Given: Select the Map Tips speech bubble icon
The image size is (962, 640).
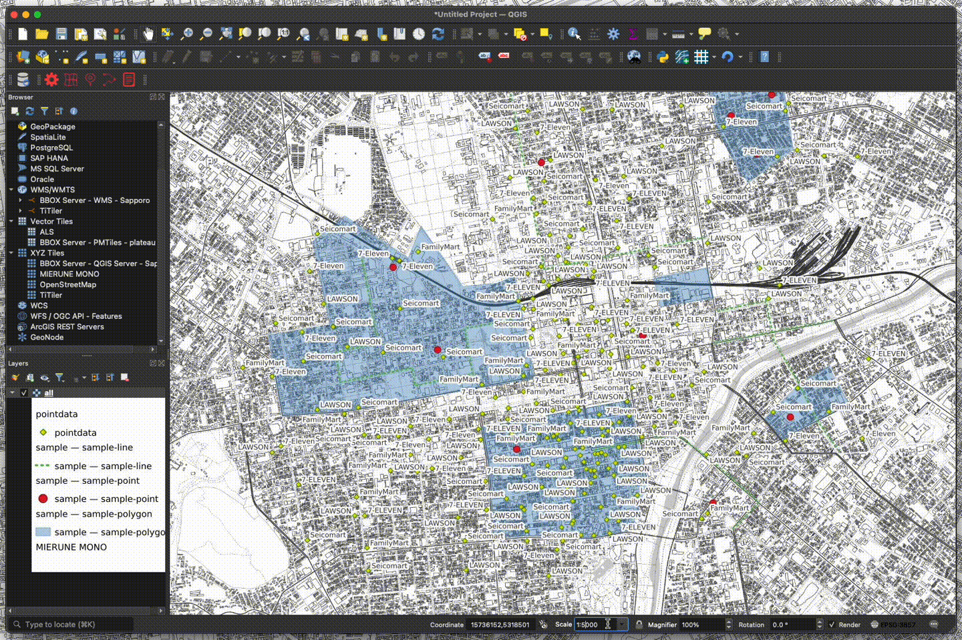Looking at the screenshot, I should pos(704,34).
